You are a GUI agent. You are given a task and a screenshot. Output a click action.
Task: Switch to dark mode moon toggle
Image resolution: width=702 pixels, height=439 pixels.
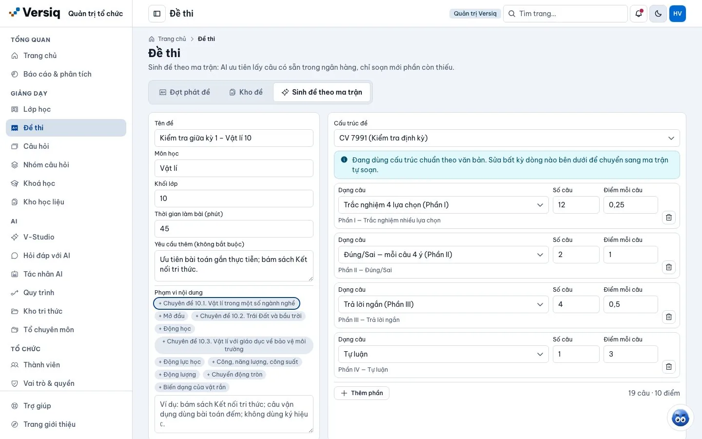click(x=658, y=14)
